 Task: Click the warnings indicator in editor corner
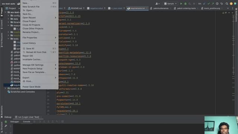coord(225,13)
